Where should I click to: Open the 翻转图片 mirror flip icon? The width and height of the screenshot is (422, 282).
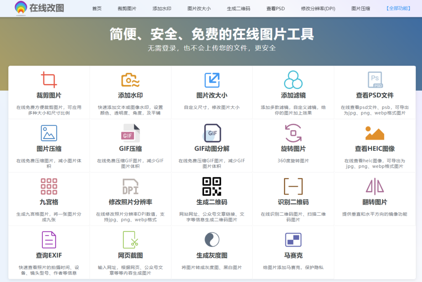coord(375,186)
